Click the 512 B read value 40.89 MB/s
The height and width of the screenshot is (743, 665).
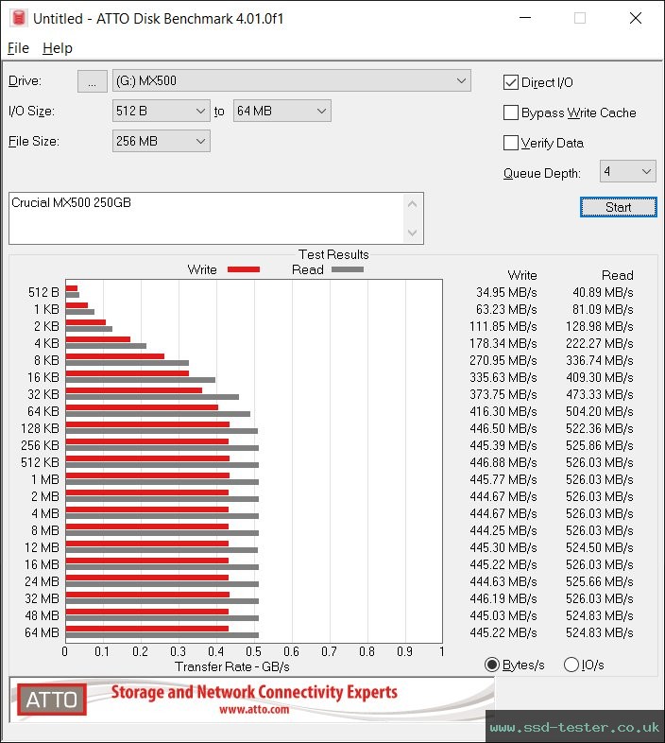tap(603, 292)
